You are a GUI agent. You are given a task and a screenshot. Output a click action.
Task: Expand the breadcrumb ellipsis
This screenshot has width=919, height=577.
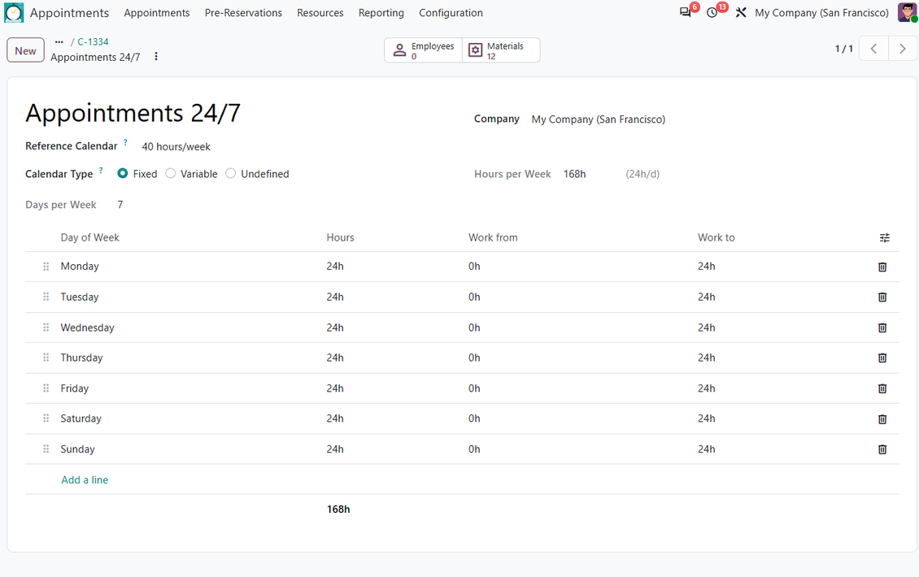(x=59, y=41)
